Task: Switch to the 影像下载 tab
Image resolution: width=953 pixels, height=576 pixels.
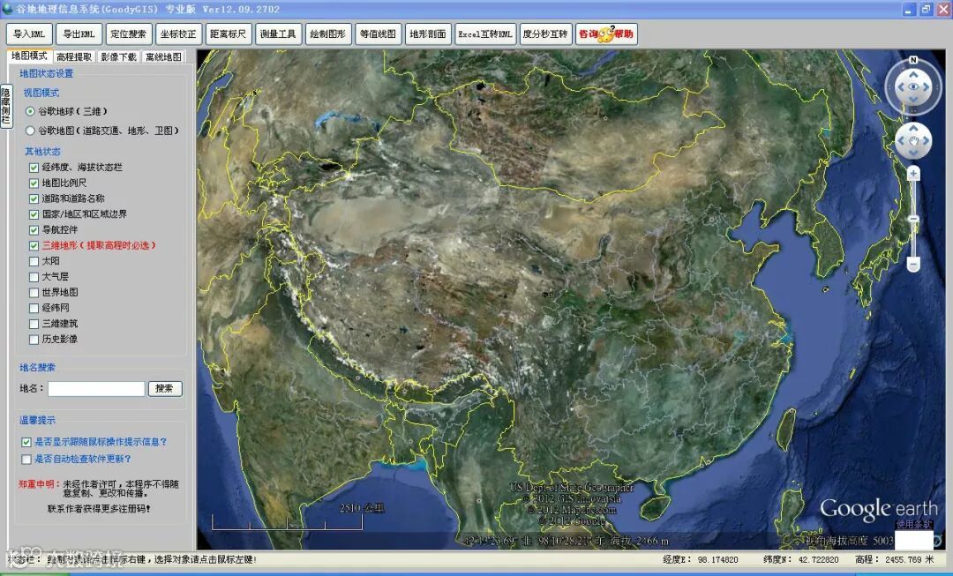Action: tap(118, 56)
